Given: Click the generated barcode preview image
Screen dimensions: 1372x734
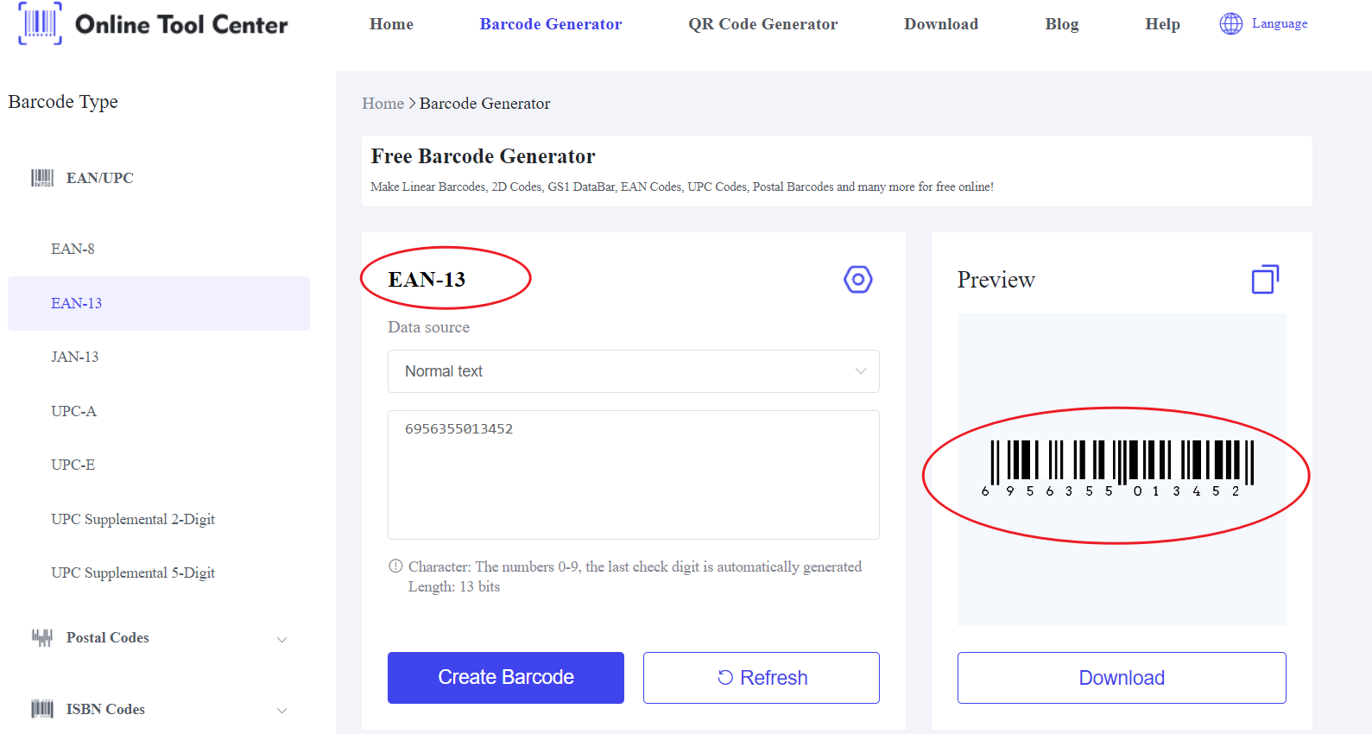Looking at the screenshot, I should pyautogui.click(x=1121, y=467).
